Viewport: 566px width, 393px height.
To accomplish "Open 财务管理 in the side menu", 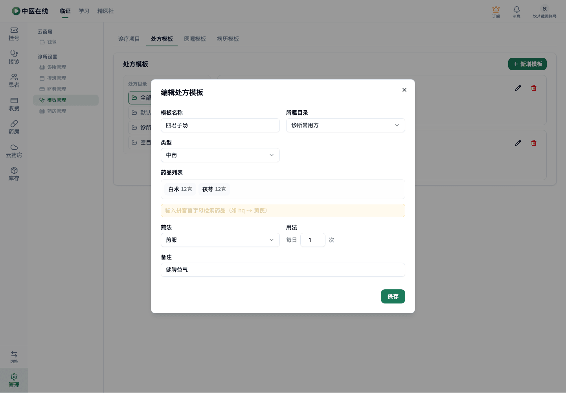I will tap(66, 89).
